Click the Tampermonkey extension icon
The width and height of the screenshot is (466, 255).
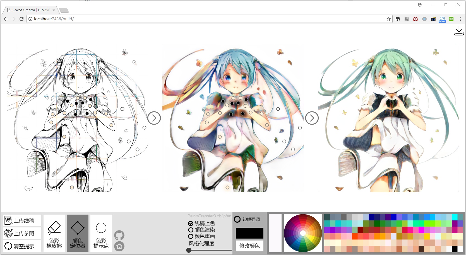(x=398, y=19)
